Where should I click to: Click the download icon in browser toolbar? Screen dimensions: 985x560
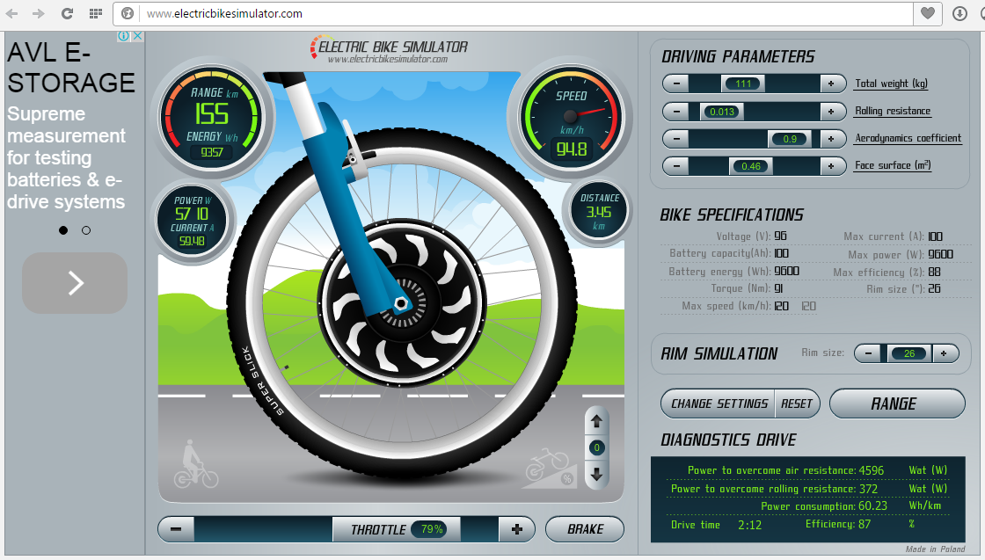pos(959,14)
